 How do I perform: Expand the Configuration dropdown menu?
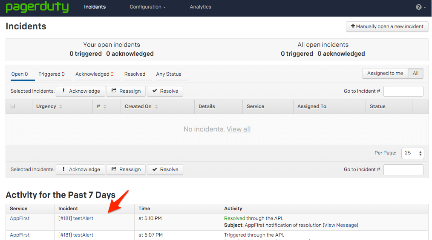[147, 7]
